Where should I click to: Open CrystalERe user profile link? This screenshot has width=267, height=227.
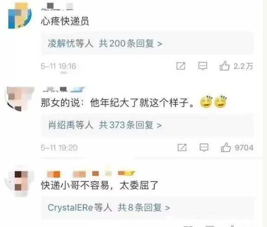[x=71, y=207]
